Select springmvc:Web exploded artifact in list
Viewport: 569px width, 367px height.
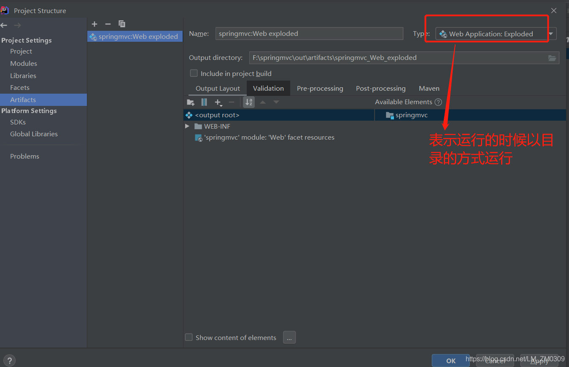135,36
